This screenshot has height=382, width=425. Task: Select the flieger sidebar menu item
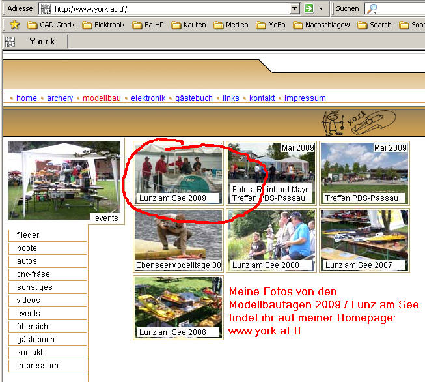pos(28,235)
